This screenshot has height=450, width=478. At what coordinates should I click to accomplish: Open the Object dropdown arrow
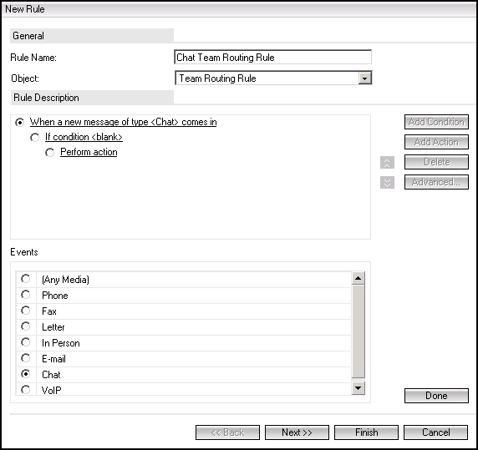(x=364, y=78)
